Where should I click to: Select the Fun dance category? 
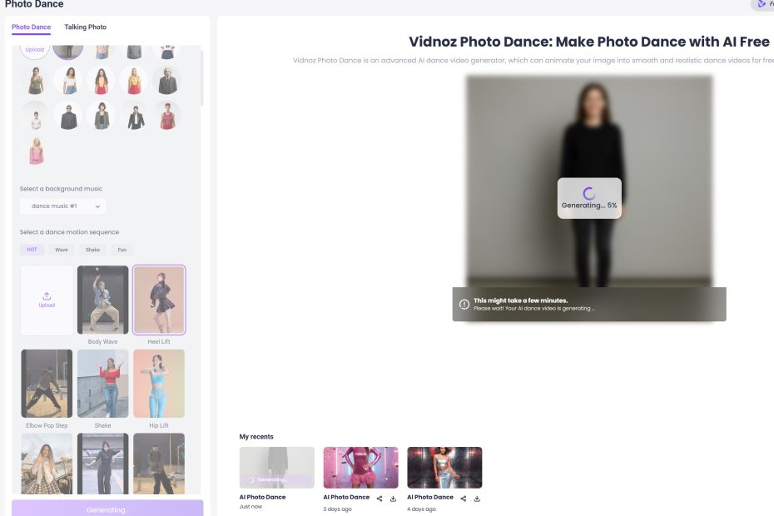122,250
